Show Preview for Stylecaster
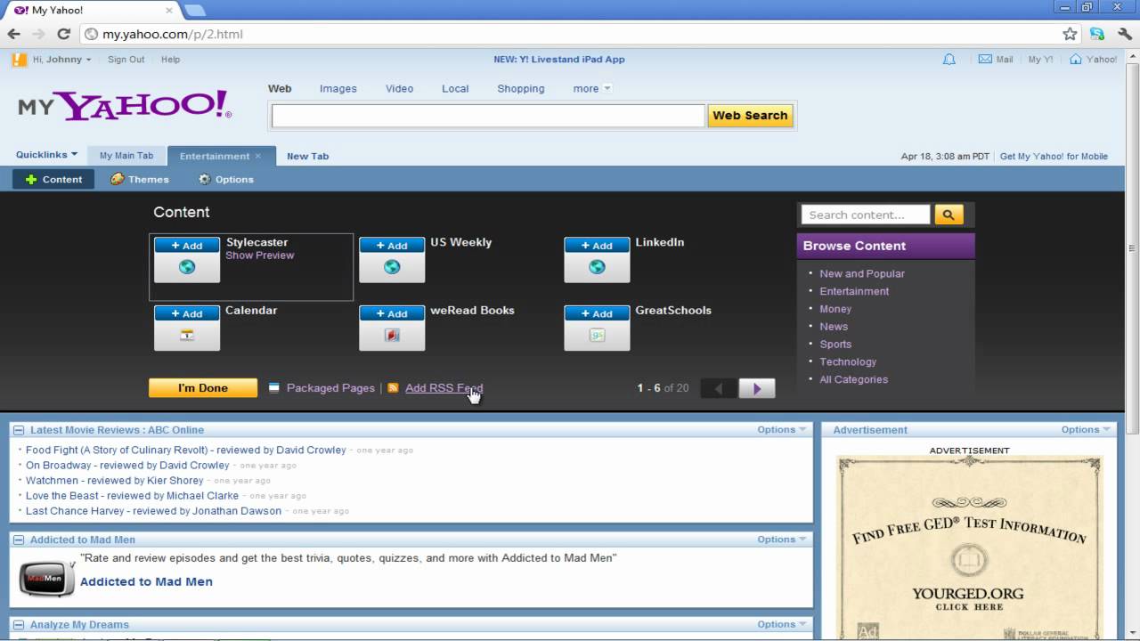The width and height of the screenshot is (1140, 641). coord(259,256)
